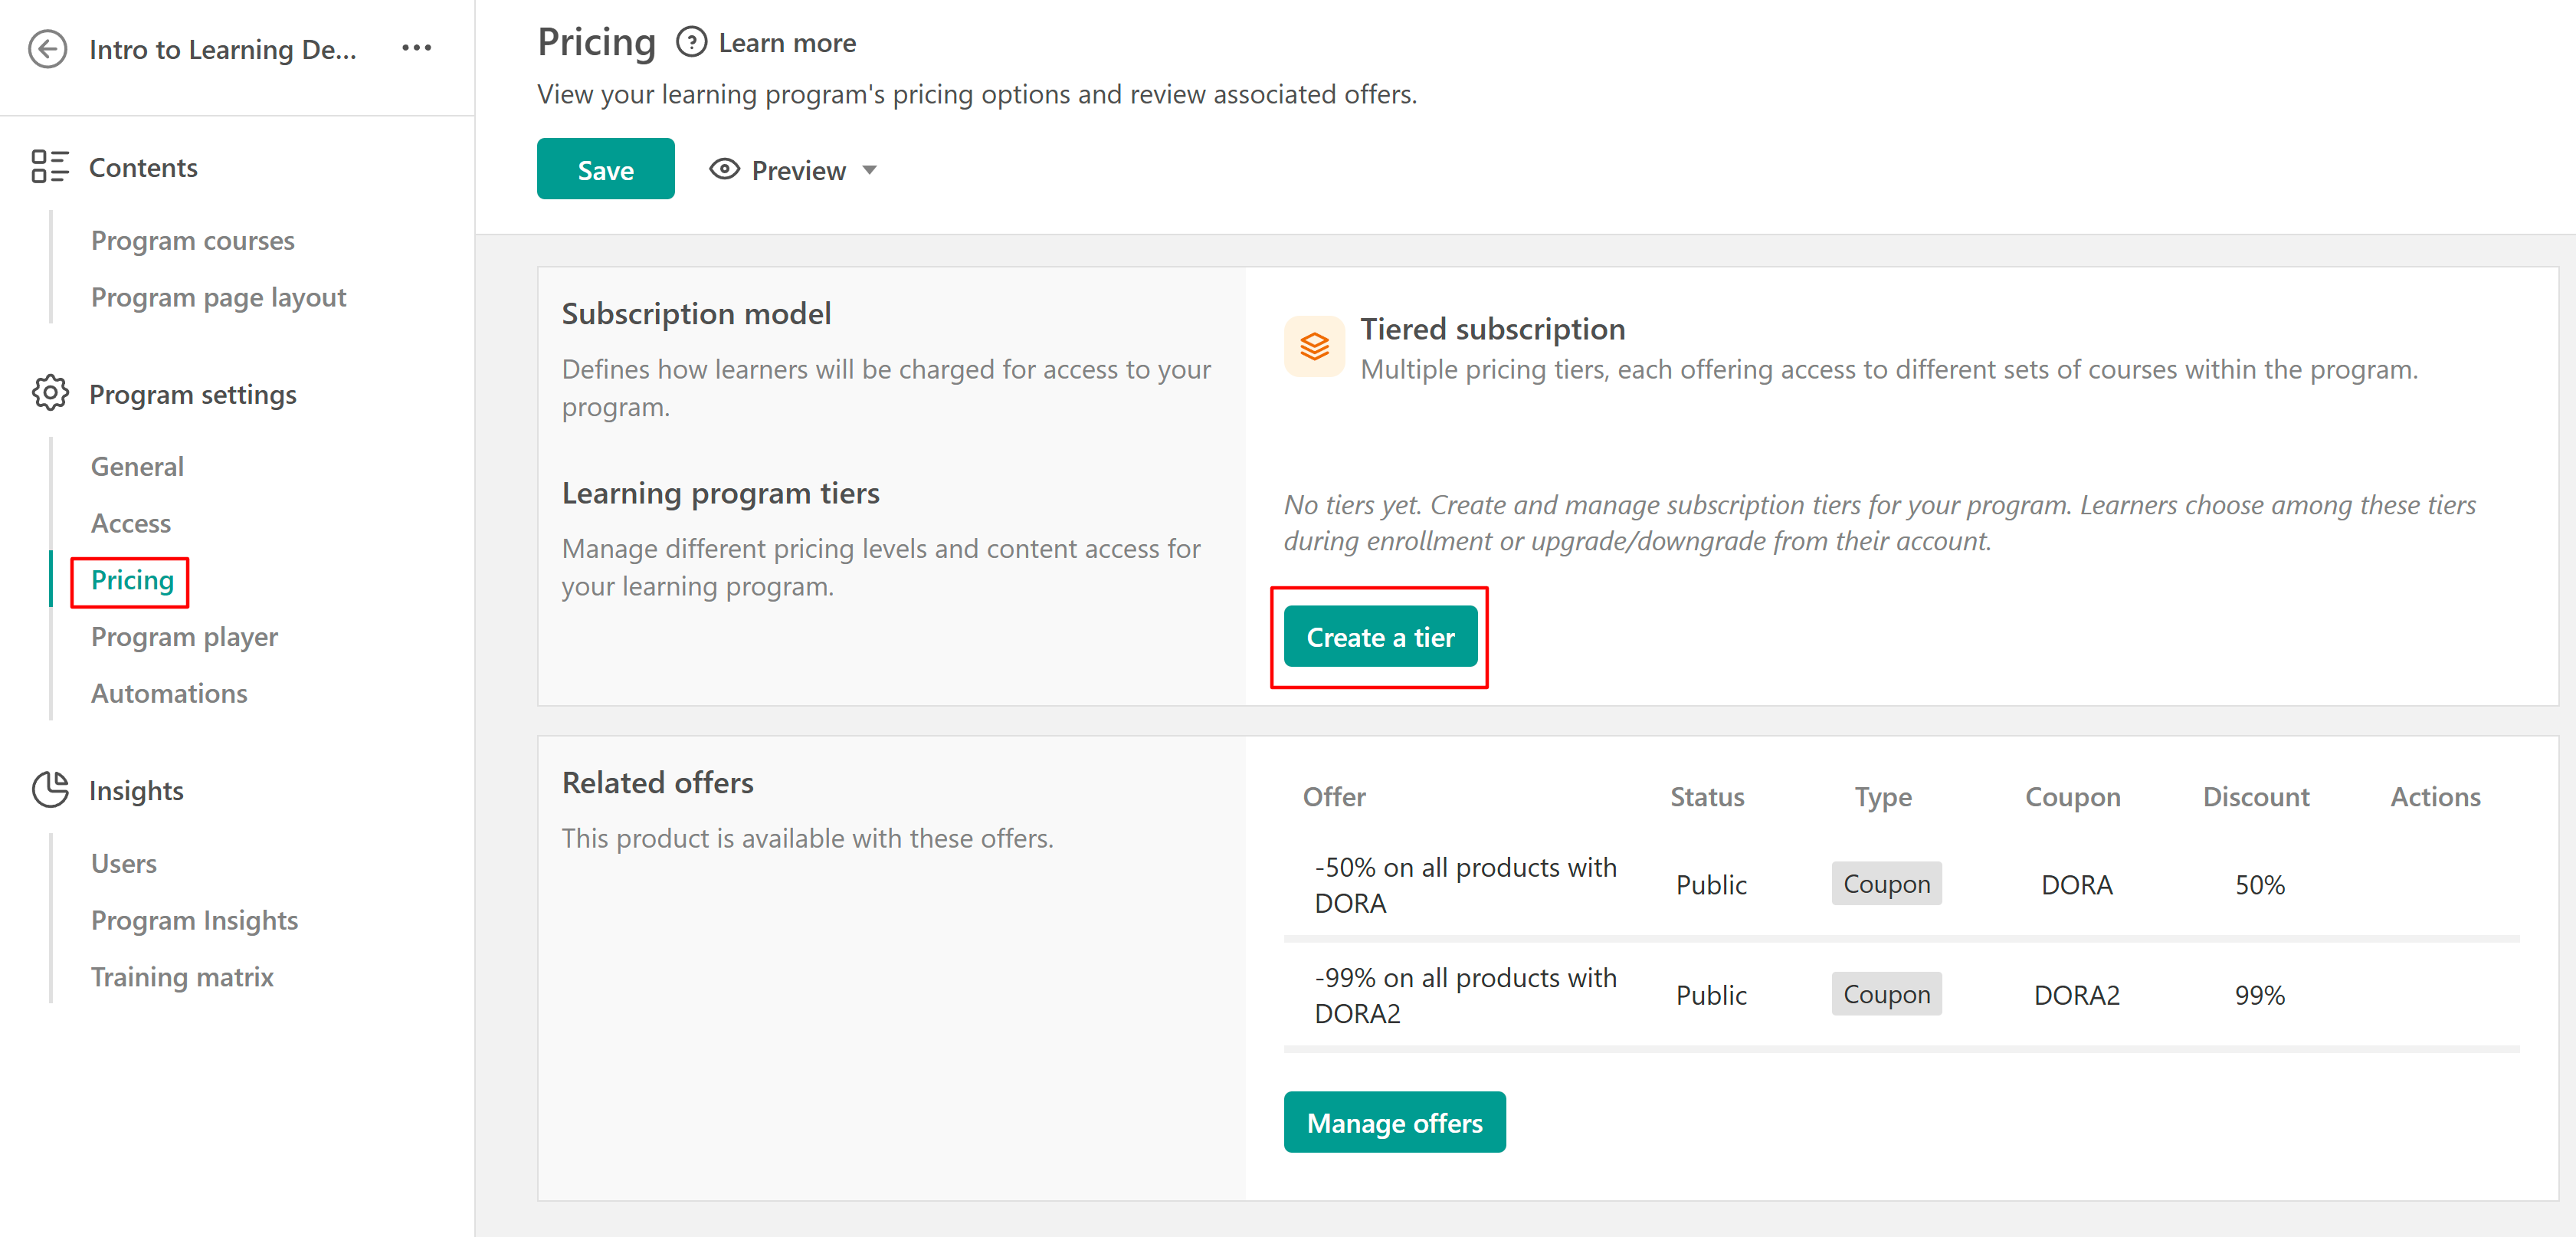This screenshot has width=2576, height=1237.
Task: Open the Pricing settings item
Action: 132,580
